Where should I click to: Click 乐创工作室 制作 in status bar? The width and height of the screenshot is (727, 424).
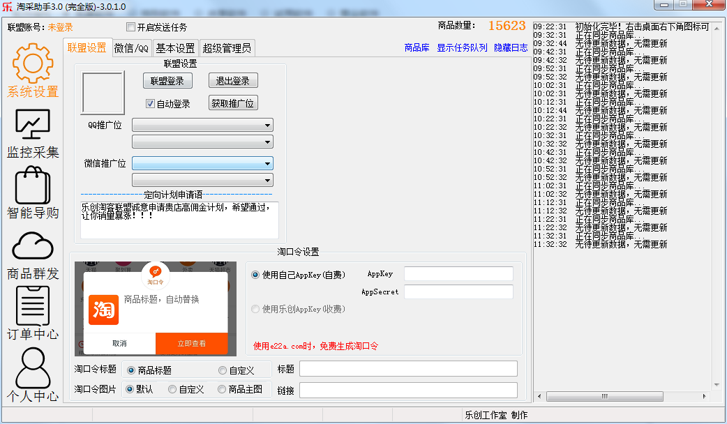pos(496,415)
